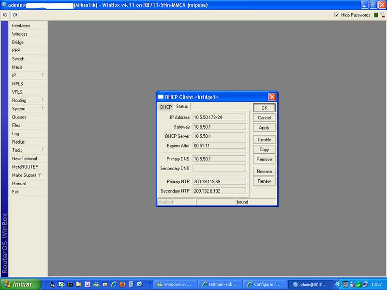Click the Secondary NTP field 200.132.0.132

pos(219,191)
